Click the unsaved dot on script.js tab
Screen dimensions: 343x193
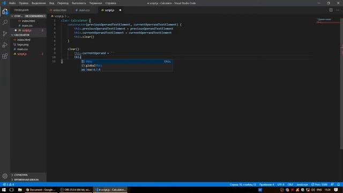[x=120, y=10]
